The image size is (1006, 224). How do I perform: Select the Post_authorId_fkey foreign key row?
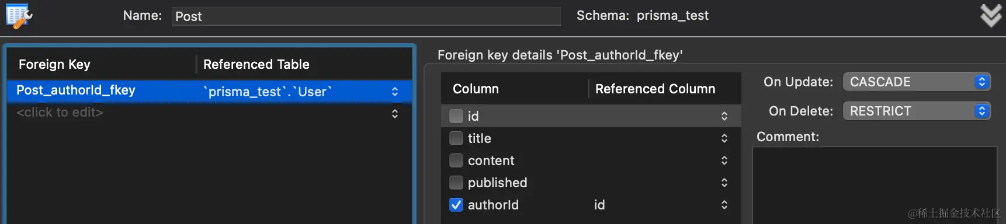click(209, 91)
